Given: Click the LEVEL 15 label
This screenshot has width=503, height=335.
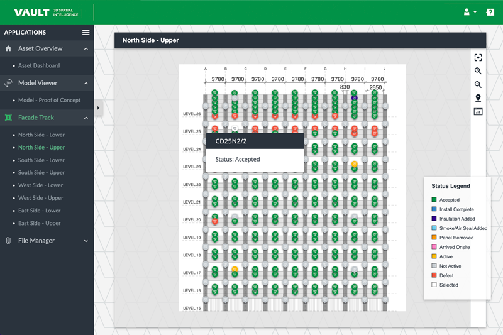Looking at the screenshot, I should tap(192, 309).
